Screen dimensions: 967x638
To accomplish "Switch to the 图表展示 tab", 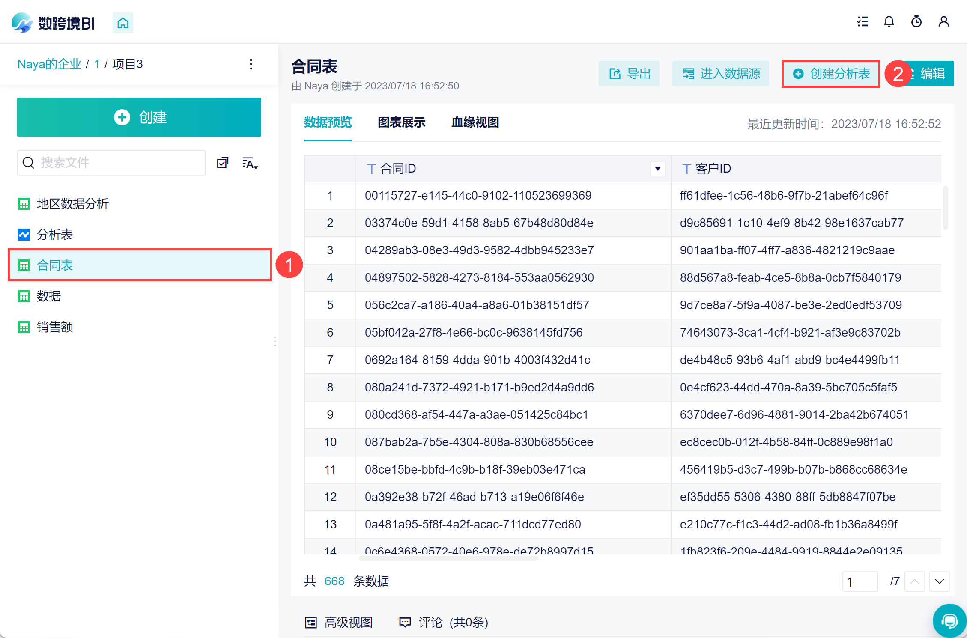I will 401,123.
